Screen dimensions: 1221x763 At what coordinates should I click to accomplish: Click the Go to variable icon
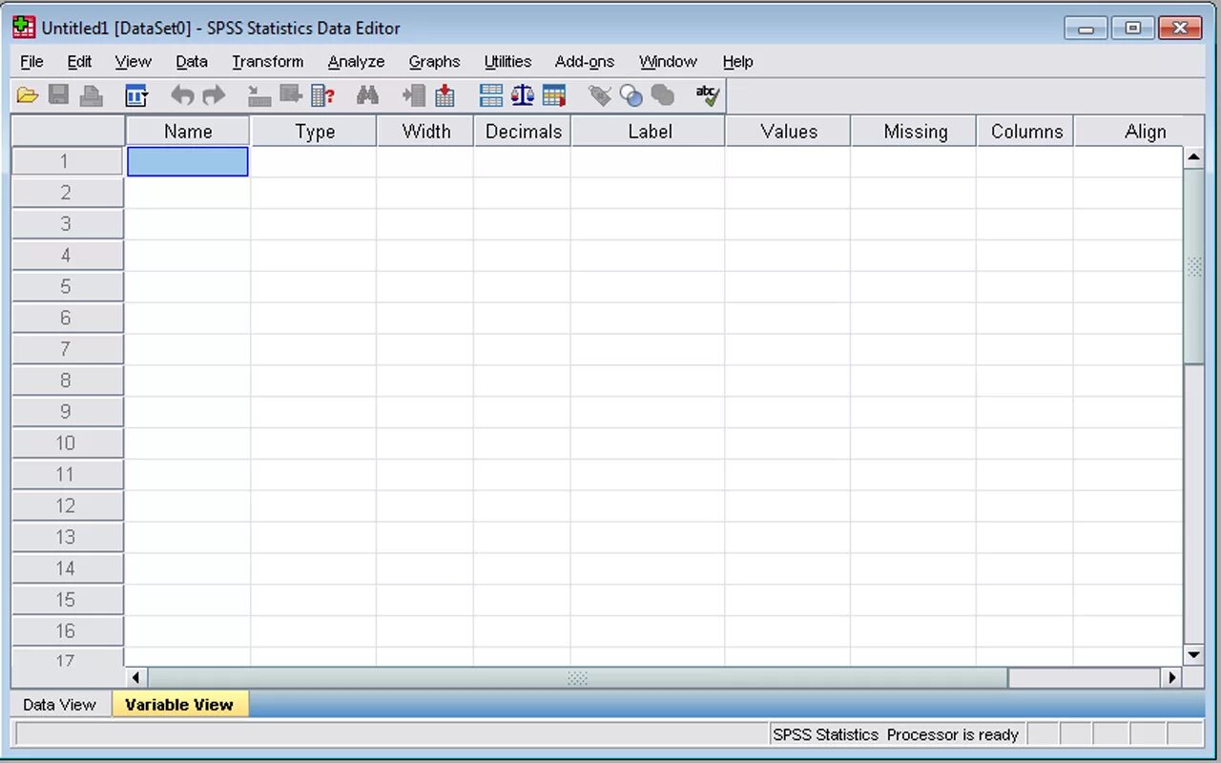(x=291, y=95)
